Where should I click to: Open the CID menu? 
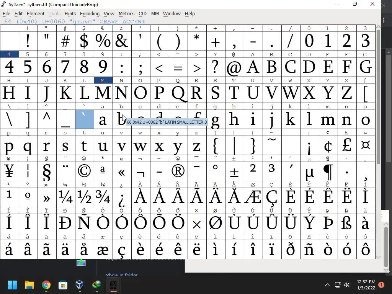click(x=142, y=14)
